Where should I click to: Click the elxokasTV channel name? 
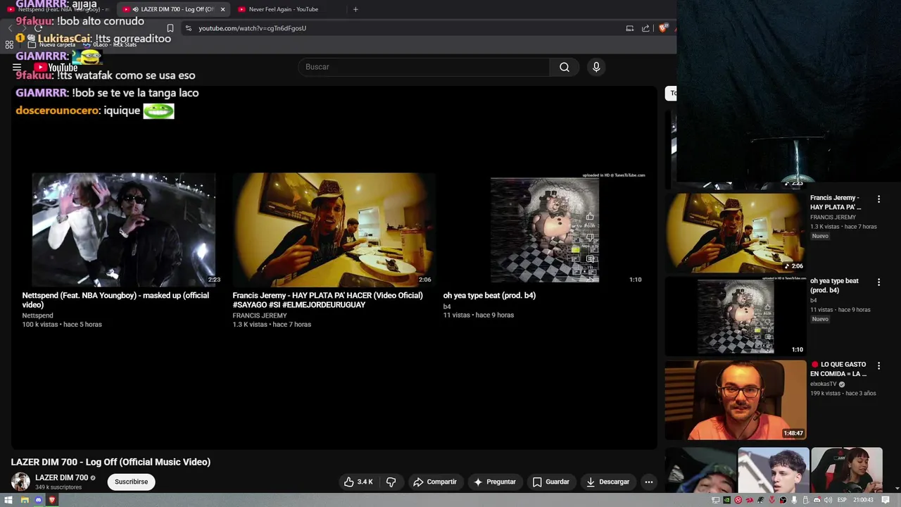pyautogui.click(x=824, y=384)
